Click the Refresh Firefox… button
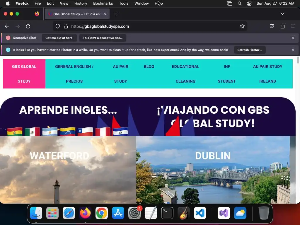The image size is (300, 225). (x=250, y=50)
